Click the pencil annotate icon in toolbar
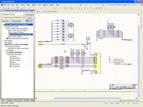Screen dimensions: 143x107 click(x=68, y=8)
